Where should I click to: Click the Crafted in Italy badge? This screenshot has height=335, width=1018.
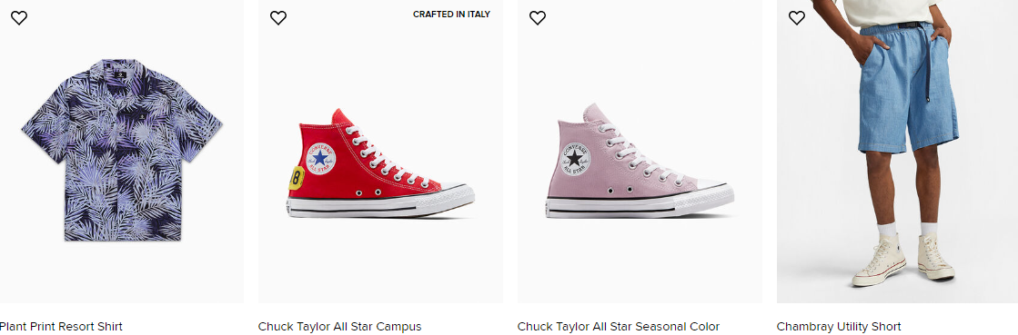[x=451, y=15]
